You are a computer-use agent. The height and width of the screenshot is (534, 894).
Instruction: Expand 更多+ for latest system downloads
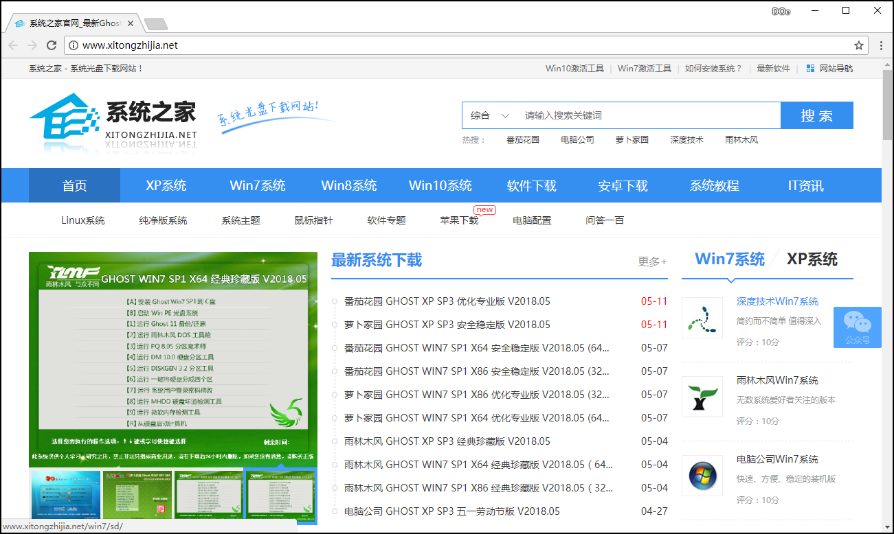tap(652, 262)
